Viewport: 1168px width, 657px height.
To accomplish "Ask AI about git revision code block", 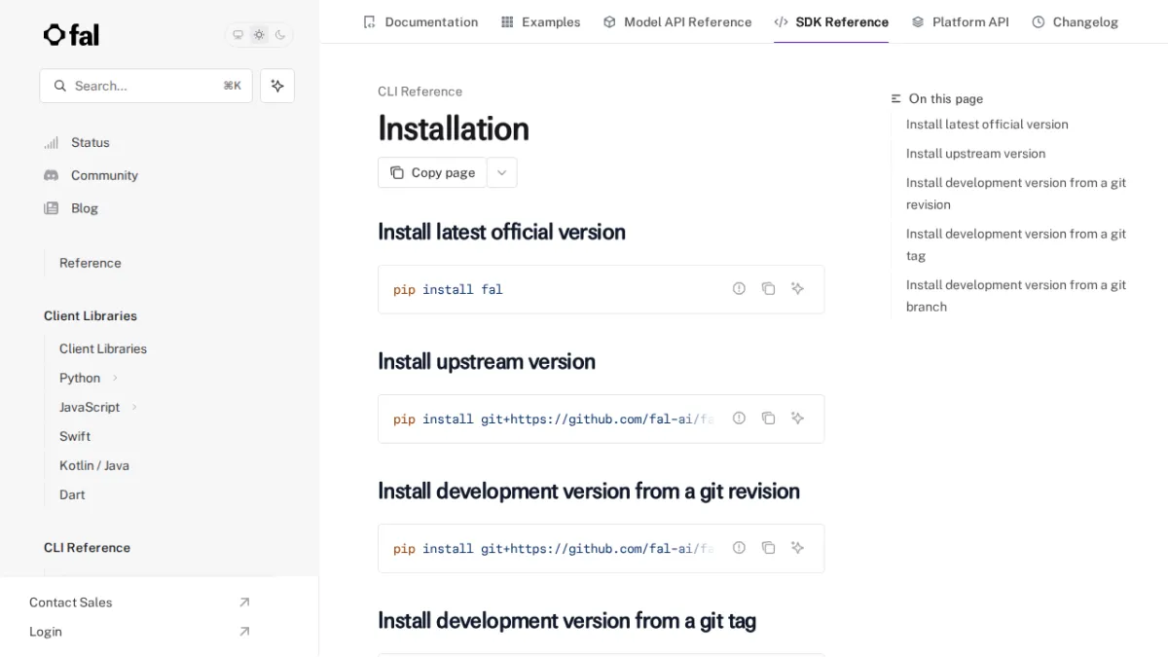I will tap(797, 548).
